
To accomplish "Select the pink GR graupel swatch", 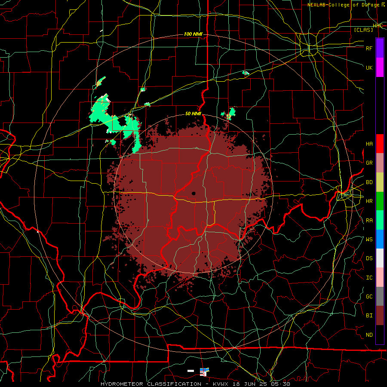I will pyautogui.click(x=380, y=163).
